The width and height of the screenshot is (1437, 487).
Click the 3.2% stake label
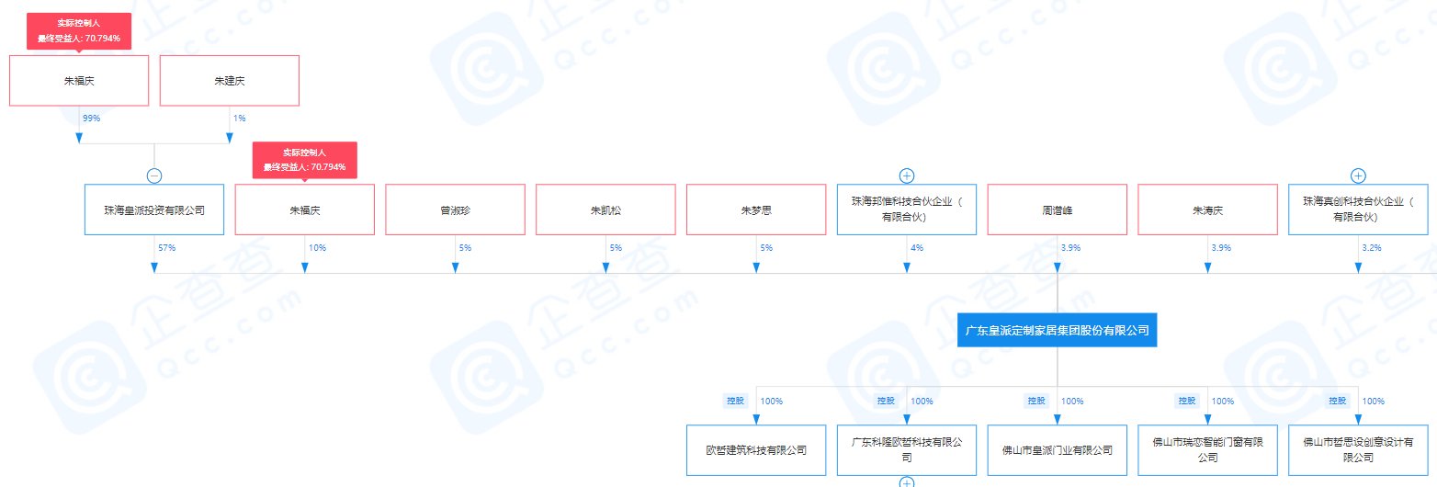pyautogui.click(x=1372, y=248)
